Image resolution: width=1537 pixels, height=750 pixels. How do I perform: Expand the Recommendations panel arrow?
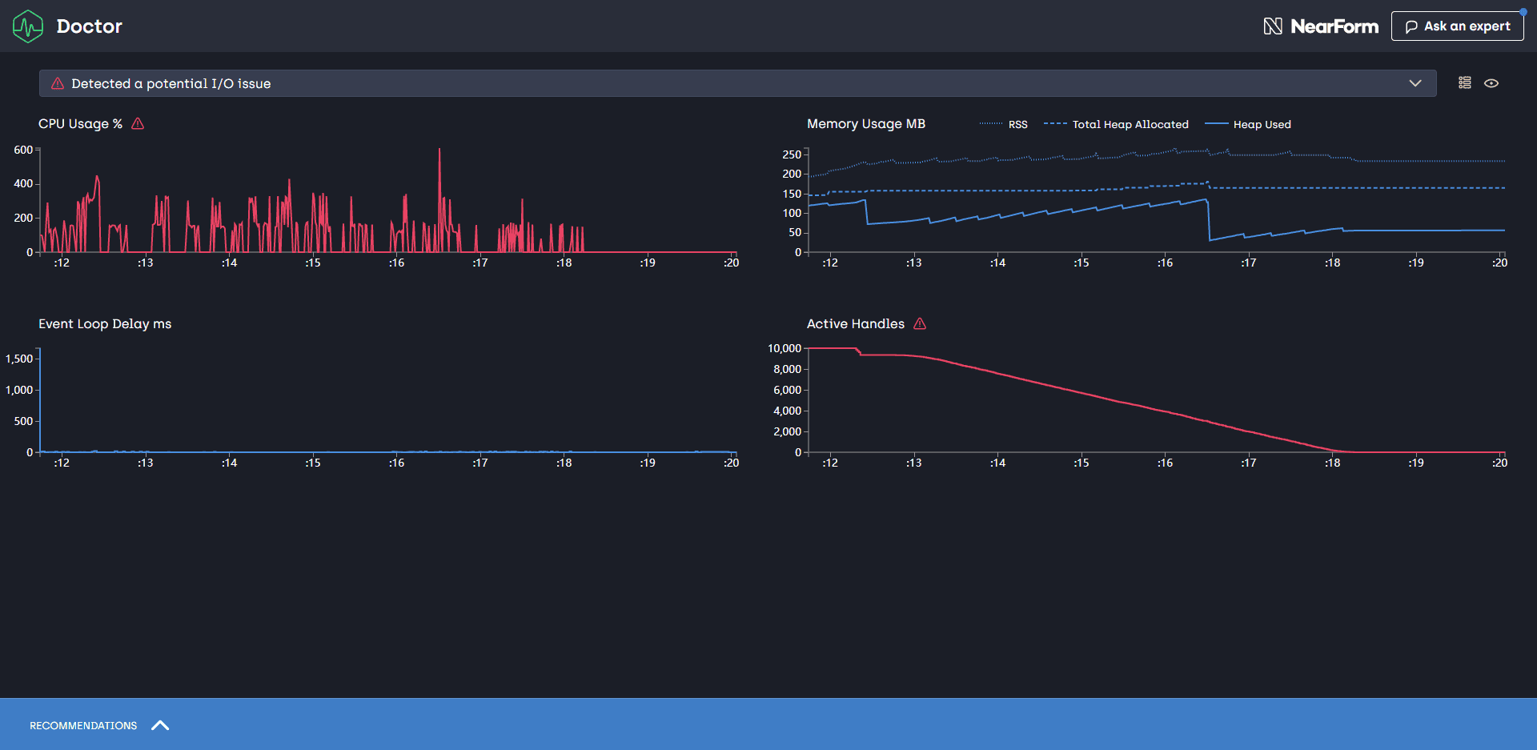(160, 725)
